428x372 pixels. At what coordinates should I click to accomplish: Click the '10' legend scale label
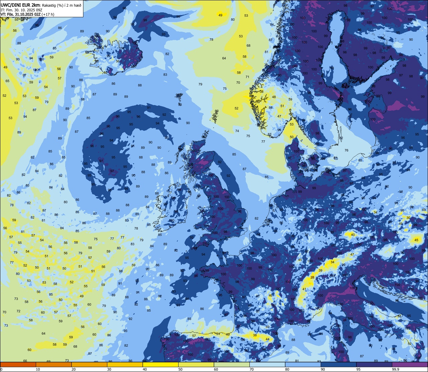pyautogui.click(x=38, y=369)
